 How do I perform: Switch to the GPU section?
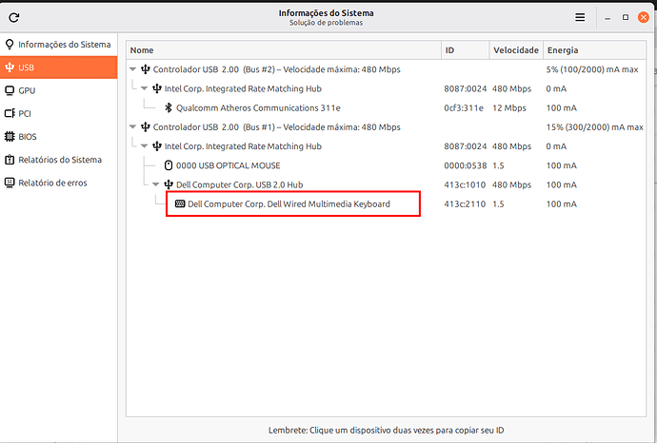tap(59, 90)
